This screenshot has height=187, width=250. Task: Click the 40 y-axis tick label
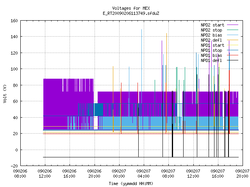point(15,118)
